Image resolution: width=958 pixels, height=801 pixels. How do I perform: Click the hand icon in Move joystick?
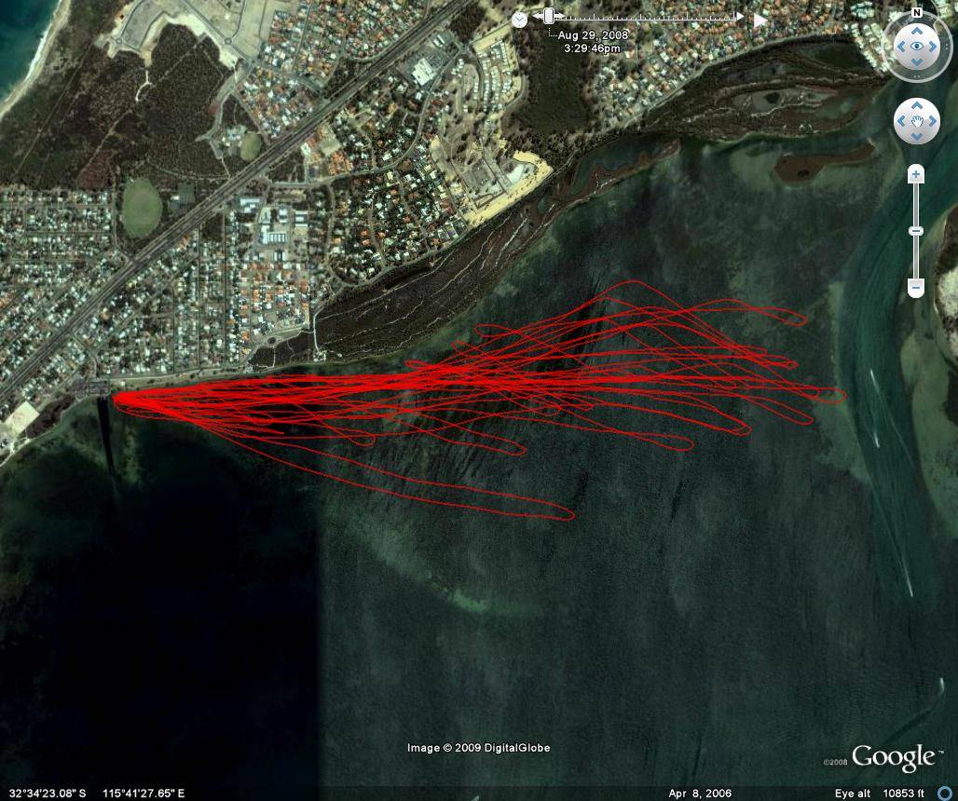[917, 122]
